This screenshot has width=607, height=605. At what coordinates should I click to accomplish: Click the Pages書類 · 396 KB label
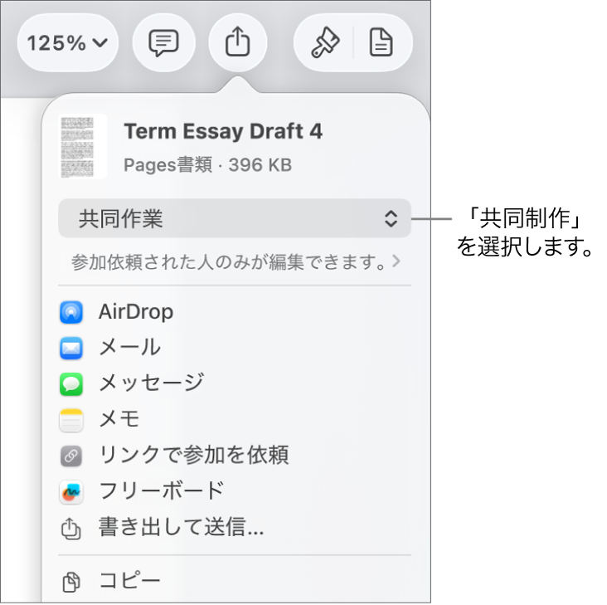pos(208,165)
